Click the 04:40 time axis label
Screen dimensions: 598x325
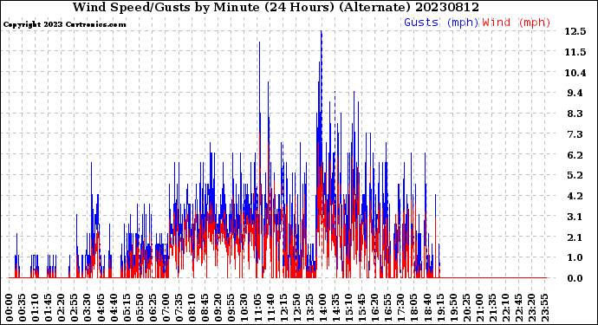point(114,308)
